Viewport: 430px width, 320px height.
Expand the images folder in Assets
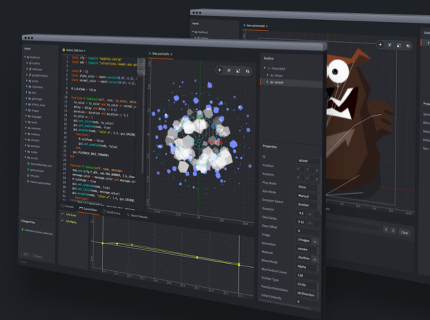(x=26, y=110)
